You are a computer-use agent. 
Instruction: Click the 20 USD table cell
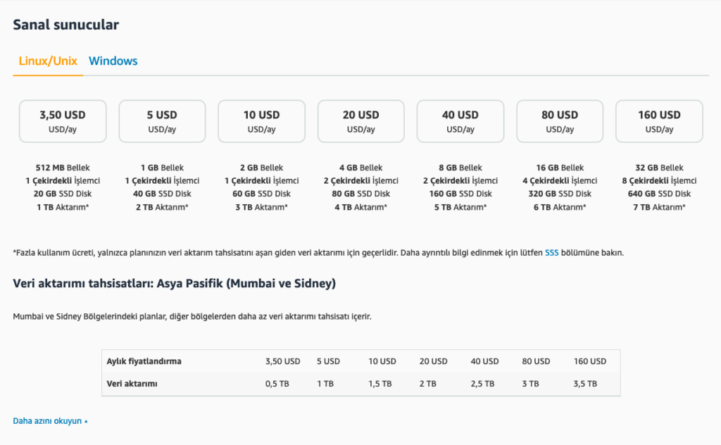click(x=433, y=361)
